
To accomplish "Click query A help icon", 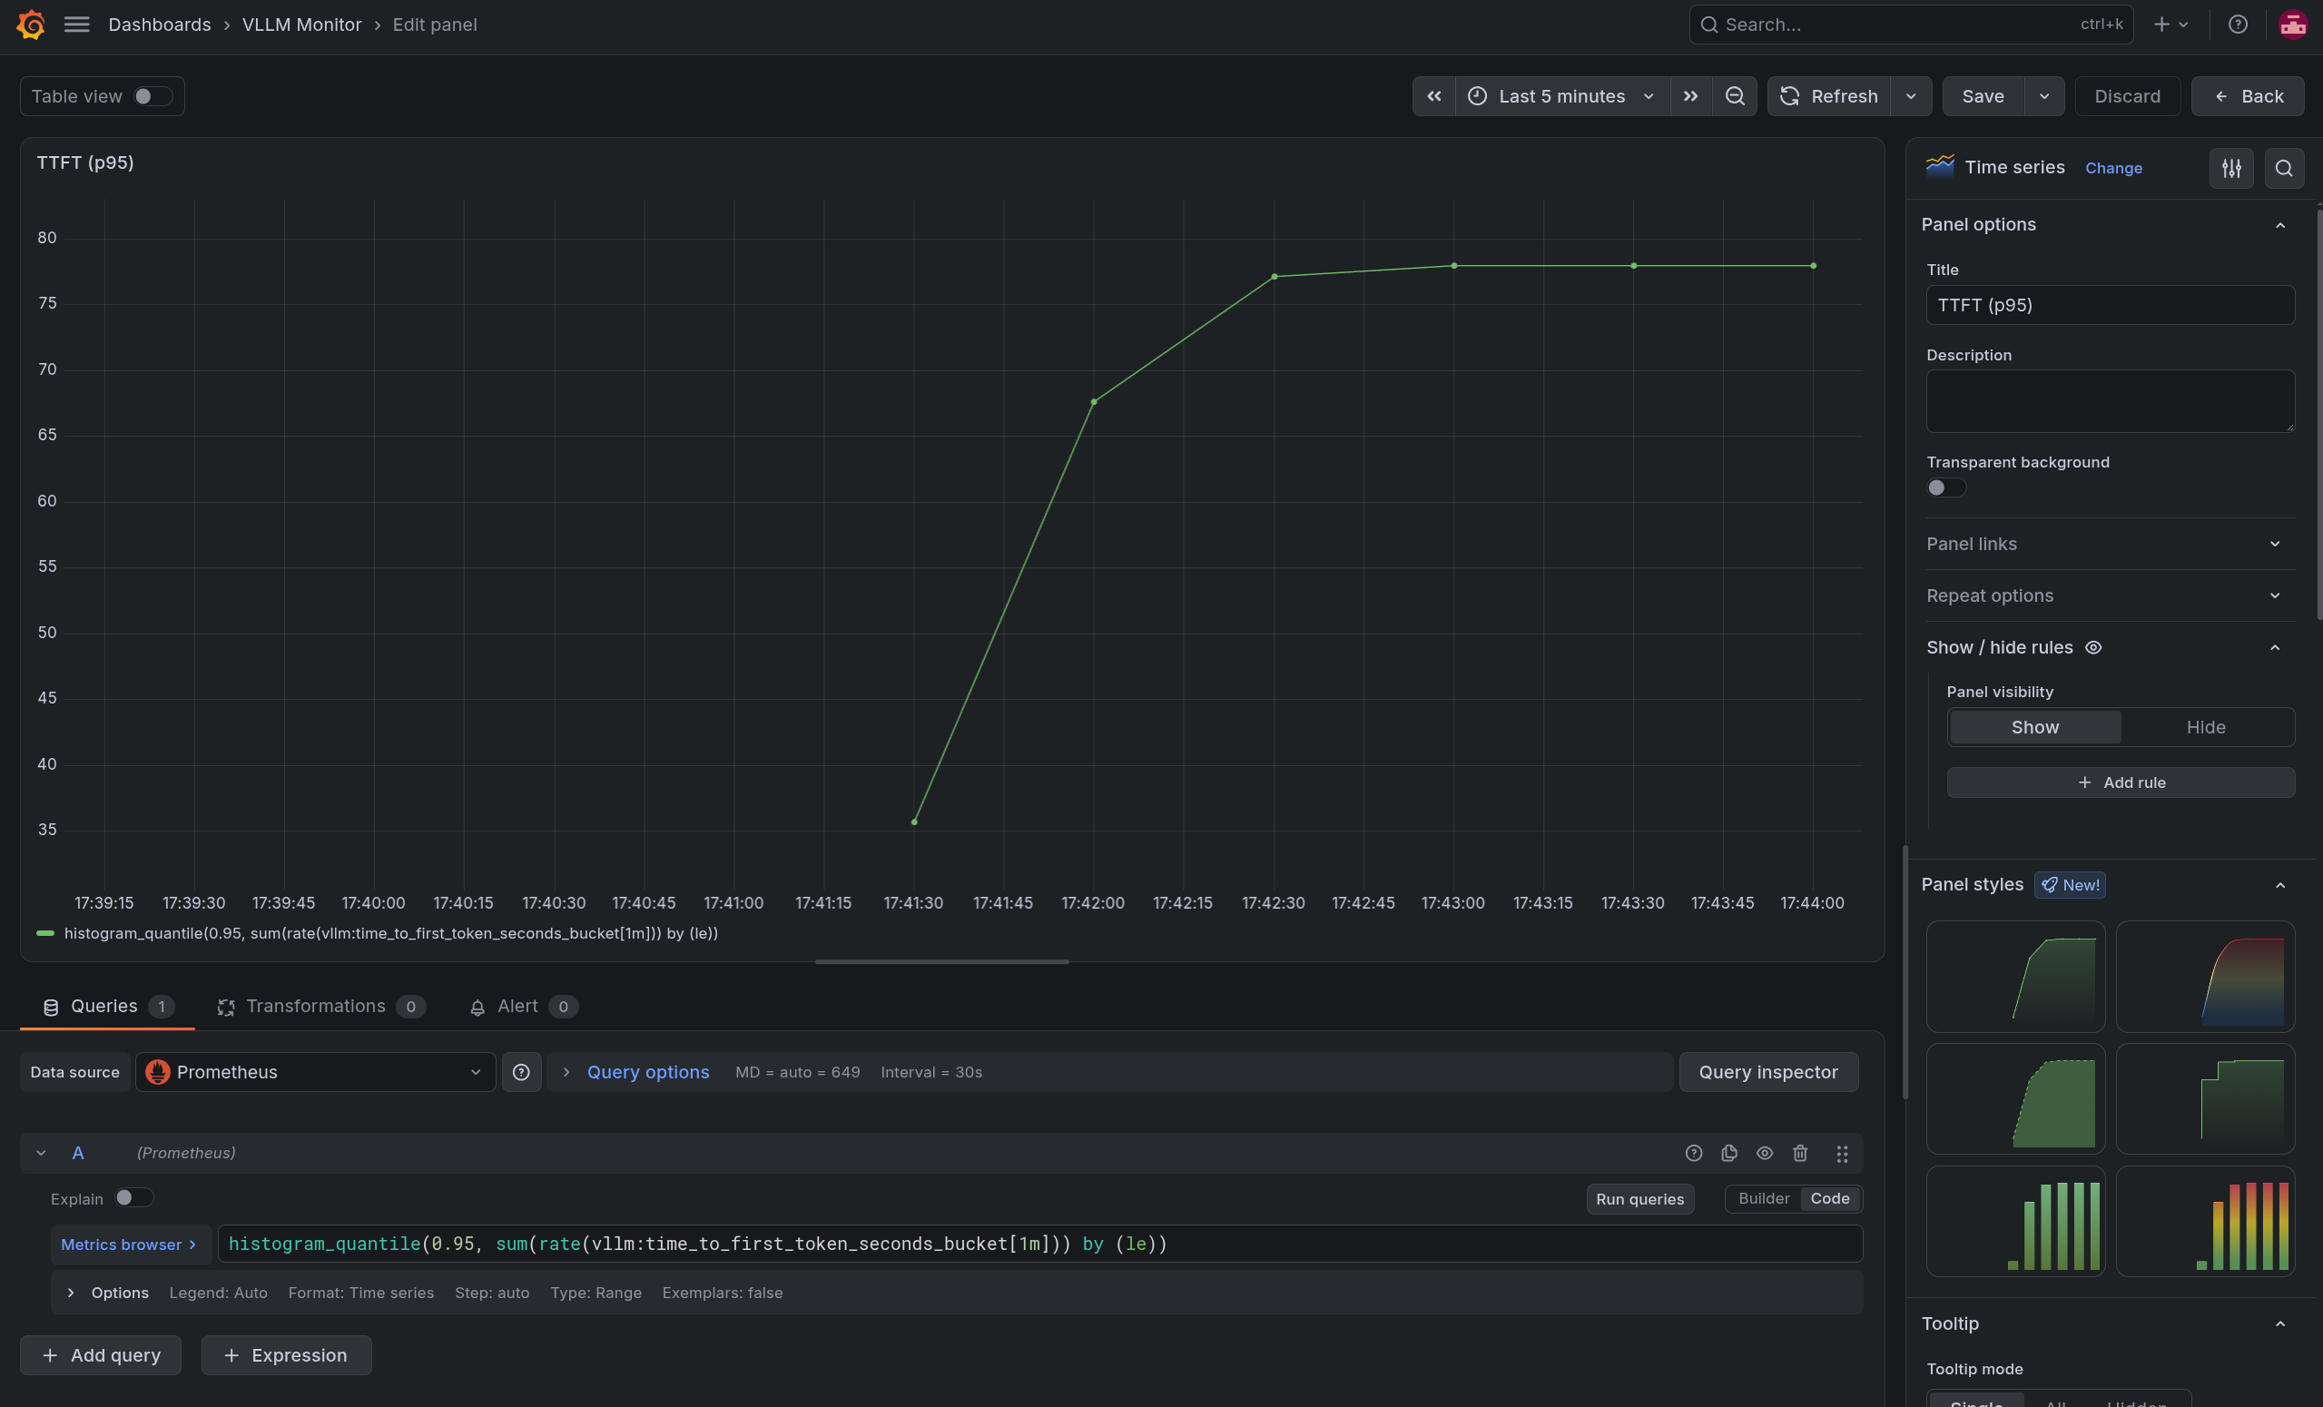I will 1693,1154.
